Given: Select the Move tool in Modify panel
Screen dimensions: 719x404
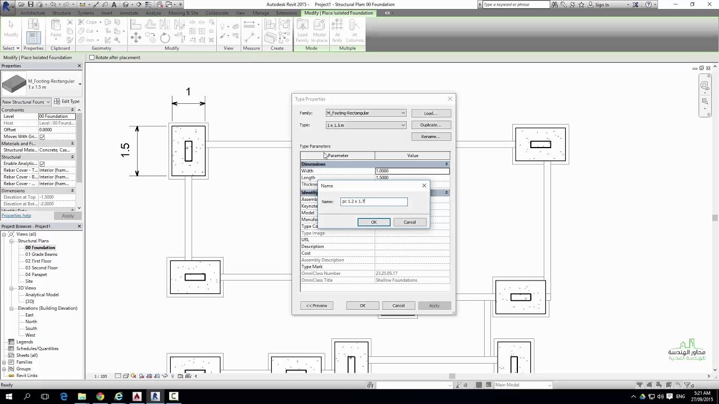Looking at the screenshot, I should 135,38.
